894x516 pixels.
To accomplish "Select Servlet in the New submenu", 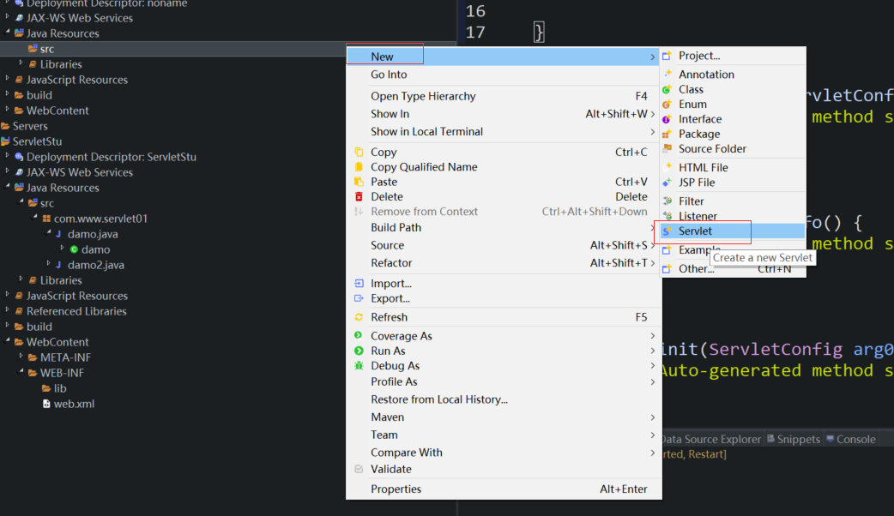I will tap(732, 231).
